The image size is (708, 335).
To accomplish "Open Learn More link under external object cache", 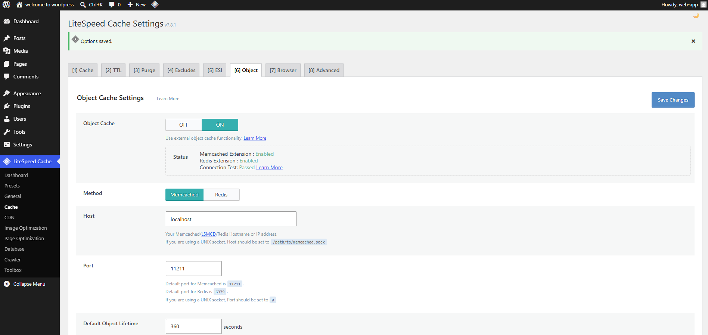I will pos(255,138).
